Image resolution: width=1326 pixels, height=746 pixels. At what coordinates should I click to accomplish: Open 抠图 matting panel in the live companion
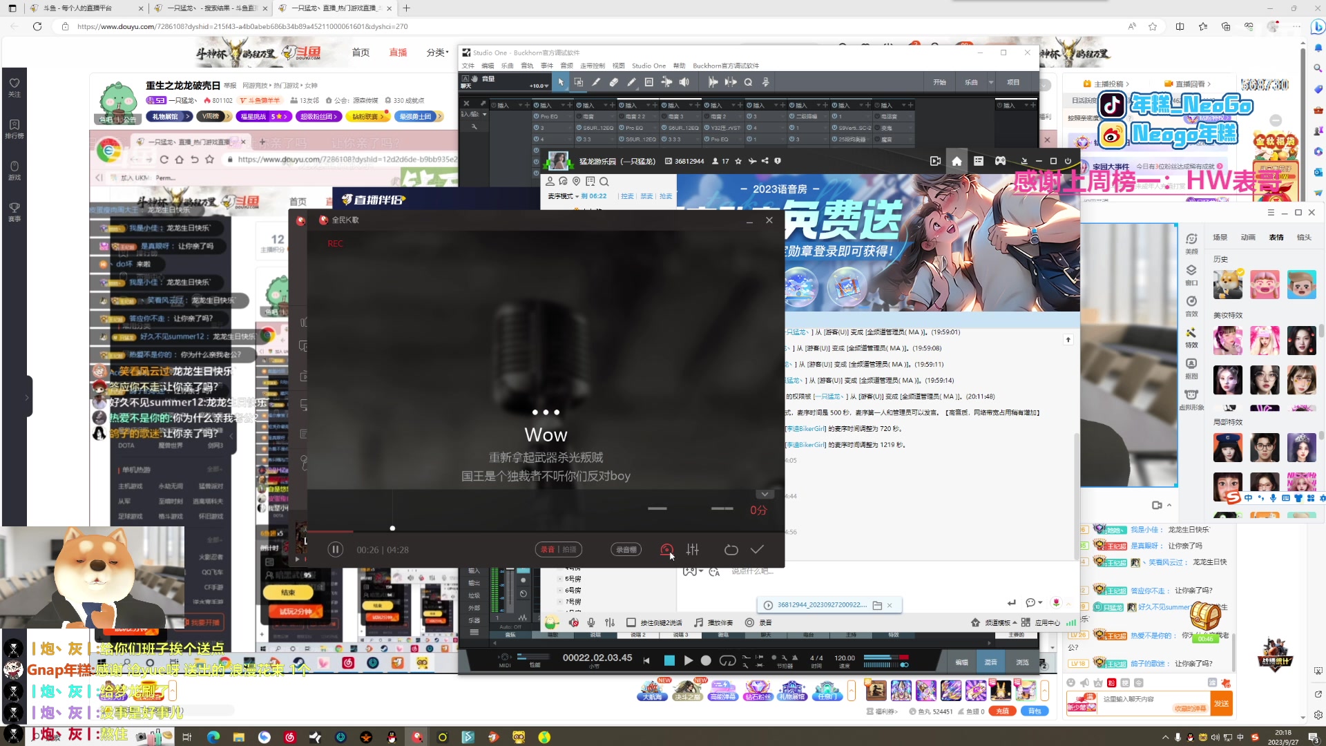[1191, 368]
